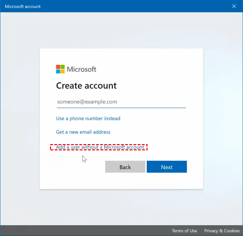Click the 'Microsoft account' window title

(23, 7)
